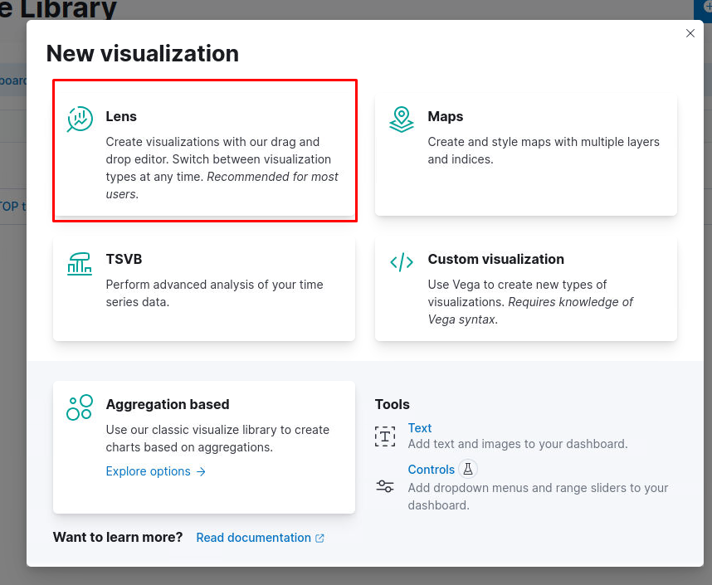The height and width of the screenshot is (585, 712).
Task: Open the Text tool link
Action: coord(420,428)
